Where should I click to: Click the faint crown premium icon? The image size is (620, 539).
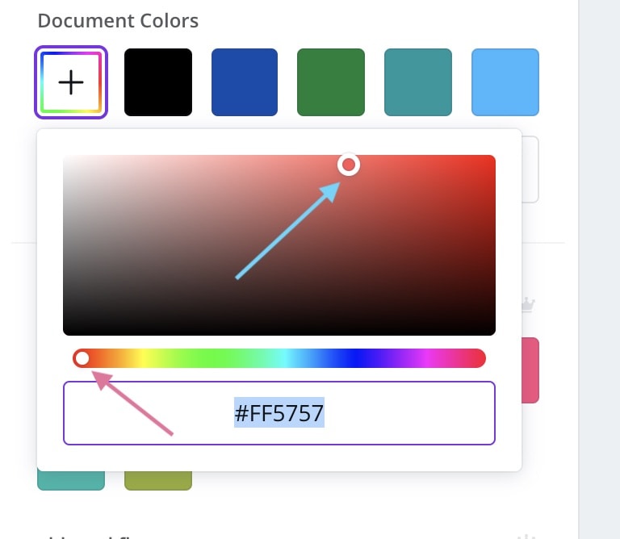(528, 305)
